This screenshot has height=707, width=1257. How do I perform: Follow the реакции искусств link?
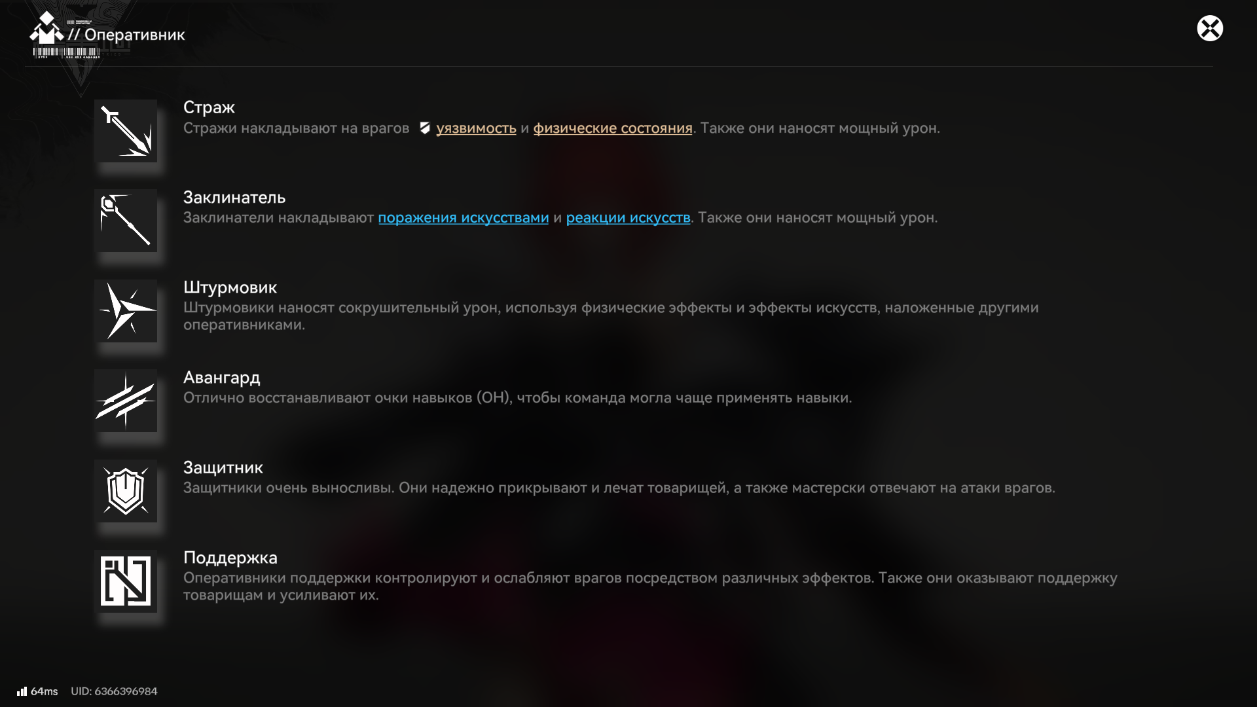[628, 218]
